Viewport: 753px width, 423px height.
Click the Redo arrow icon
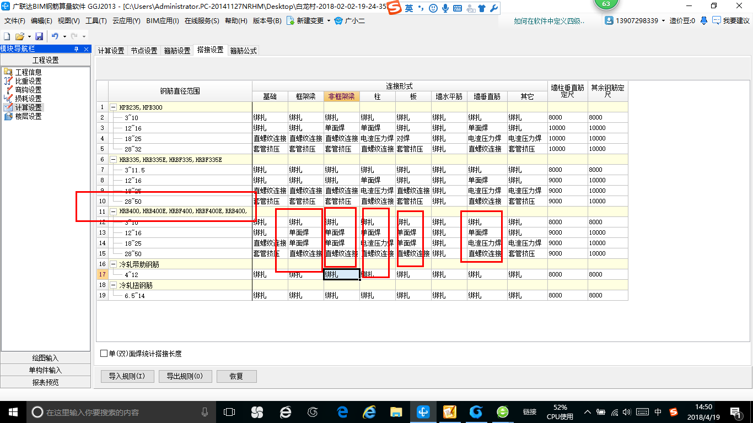coord(74,36)
